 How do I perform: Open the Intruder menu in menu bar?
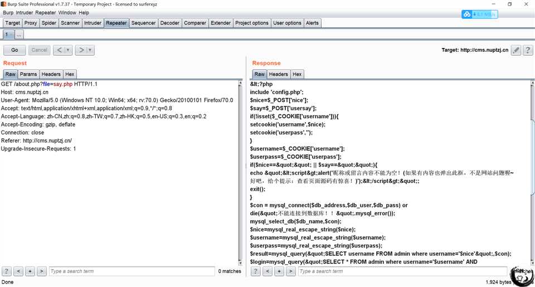tap(25, 13)
